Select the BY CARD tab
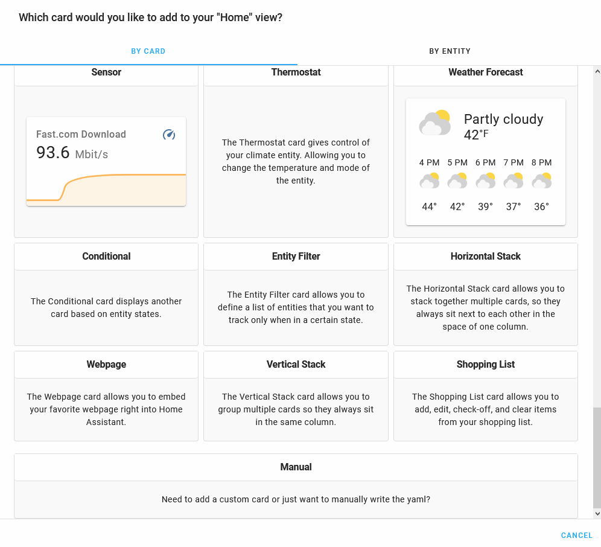Image resolution: width=601 pixels, height=547 pixels. 148,51
